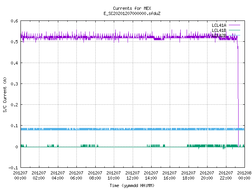Click the 16:00 time tick label

click(170, 178)
